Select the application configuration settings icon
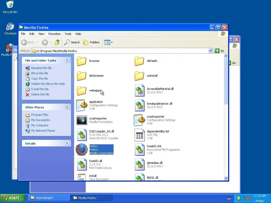Screen dimensions: 271x203 point(82,105)
